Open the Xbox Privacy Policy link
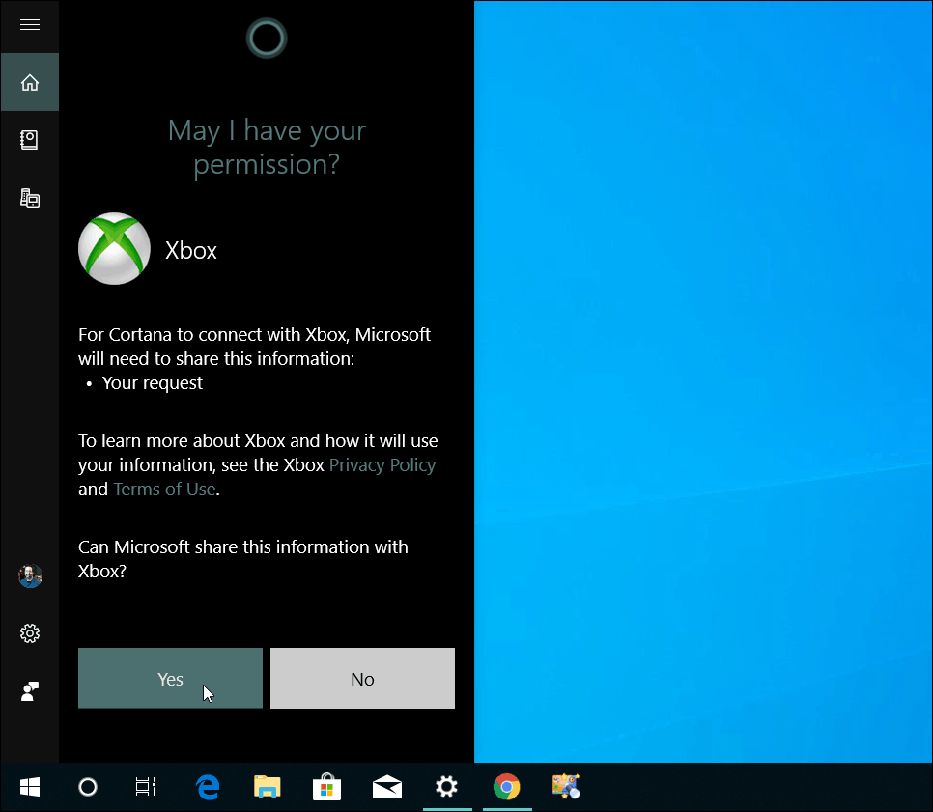Viewport: 933px width, 812px height. [382, 465]
